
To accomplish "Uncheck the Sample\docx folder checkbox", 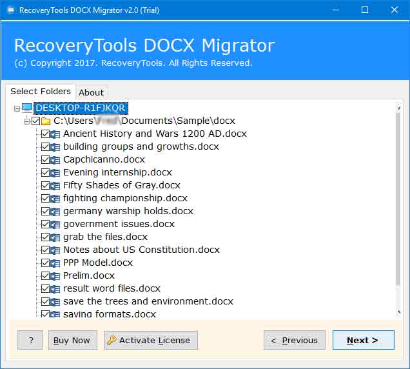I will pyautogui.click(x=36, y=121).
